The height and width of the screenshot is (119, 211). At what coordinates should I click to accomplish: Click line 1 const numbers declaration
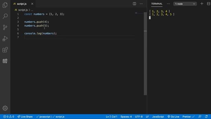point(44,14)
